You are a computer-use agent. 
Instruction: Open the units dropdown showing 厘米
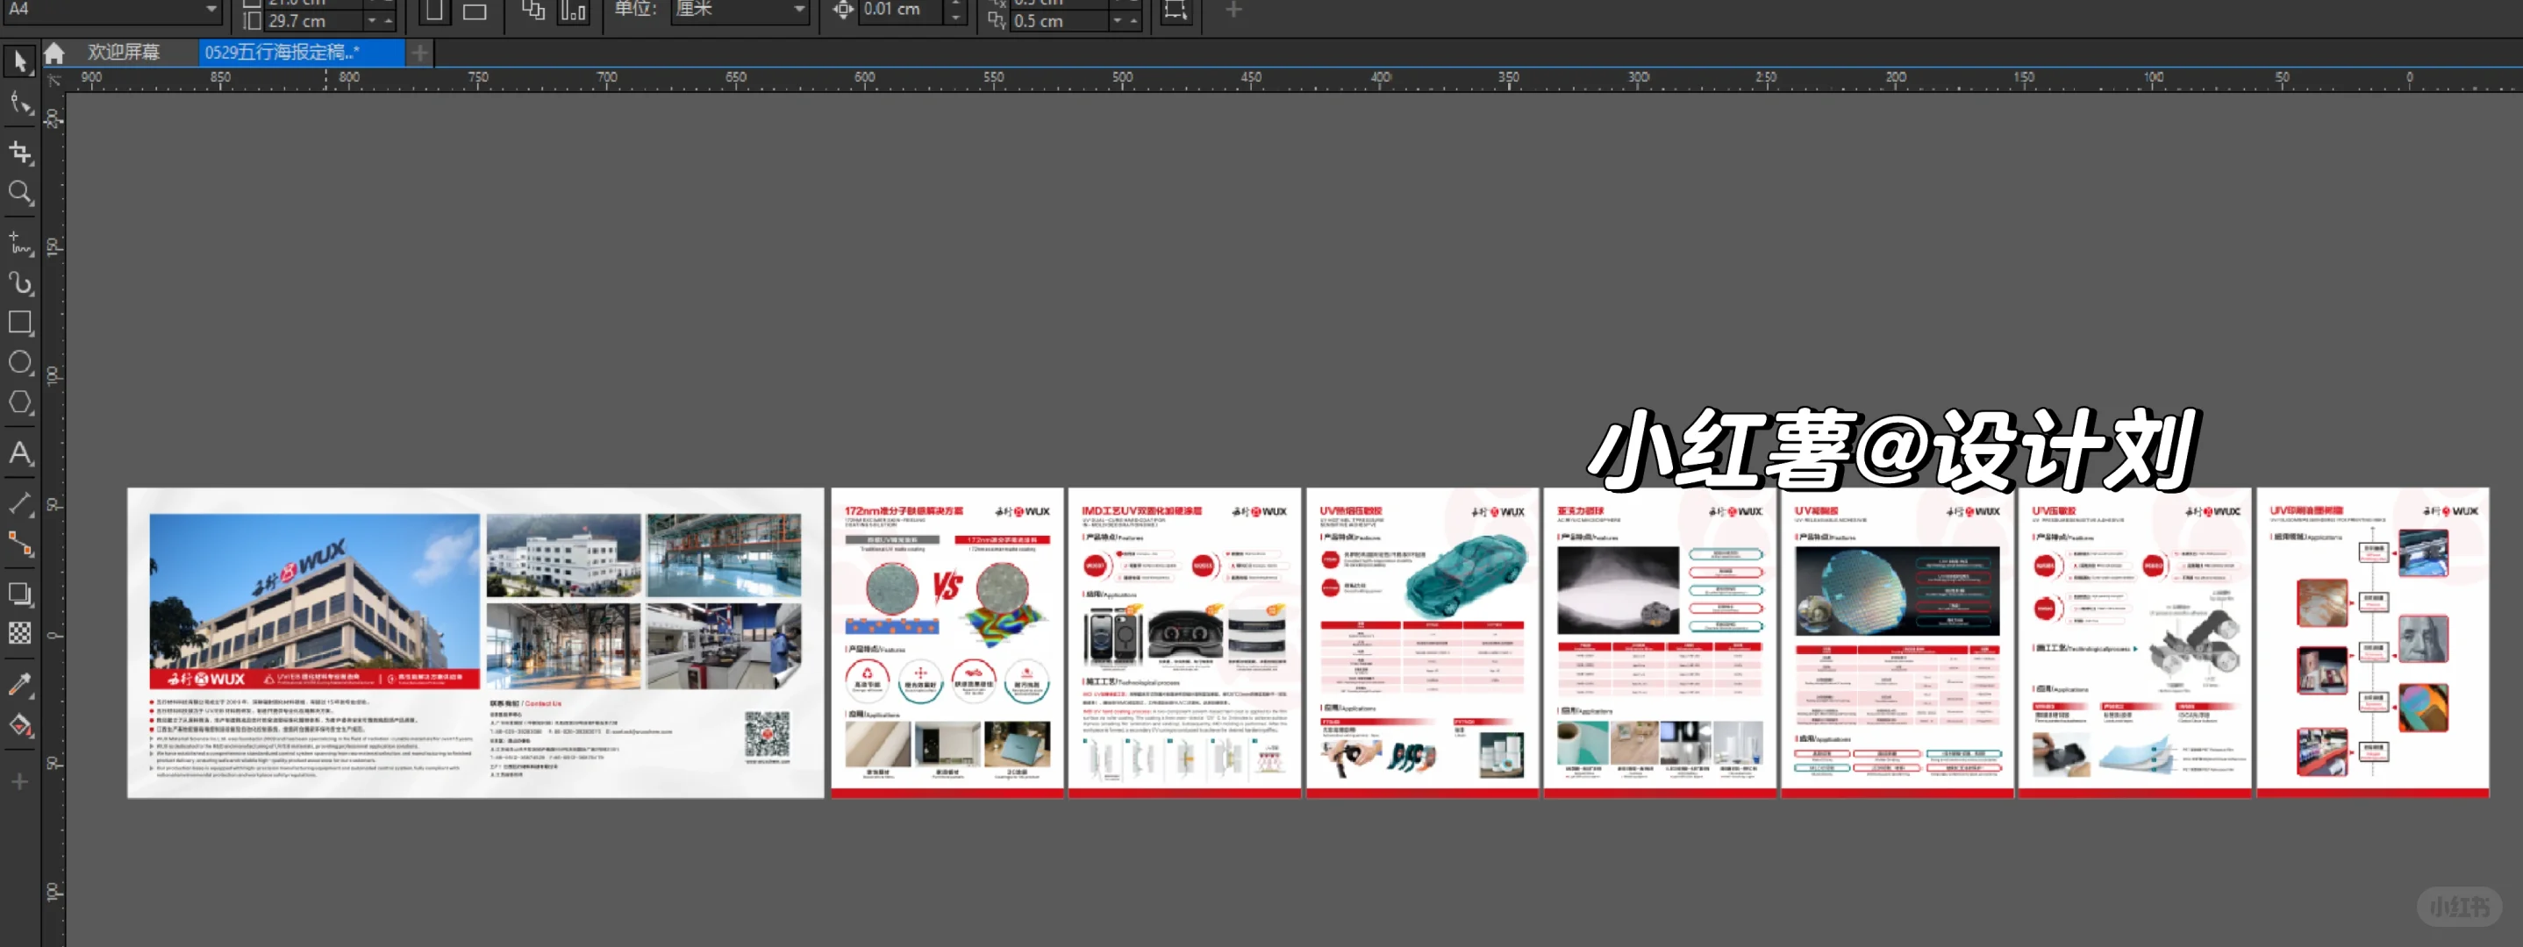[x=799, y=10]
